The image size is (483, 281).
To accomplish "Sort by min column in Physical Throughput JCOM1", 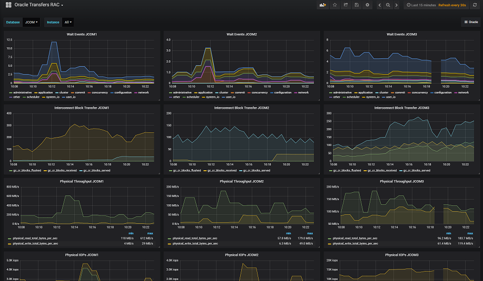I will click(131, 233).
